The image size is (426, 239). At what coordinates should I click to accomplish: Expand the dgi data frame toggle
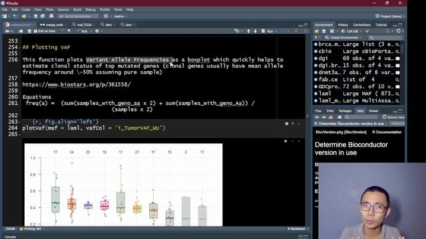[316, 58]
